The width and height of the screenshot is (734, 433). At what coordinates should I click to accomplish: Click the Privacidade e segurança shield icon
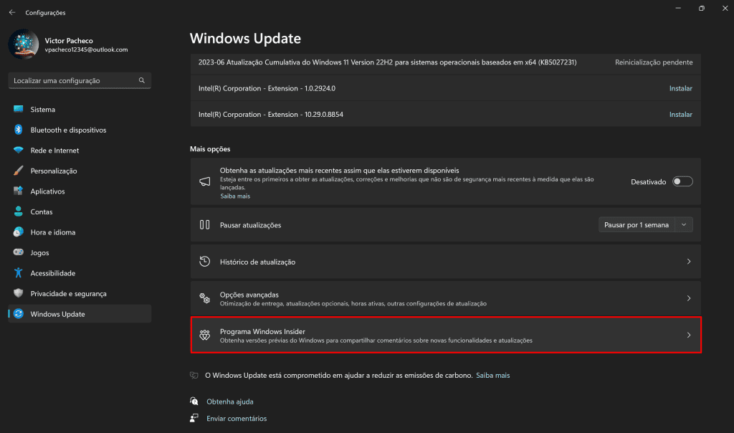point(16,293)
